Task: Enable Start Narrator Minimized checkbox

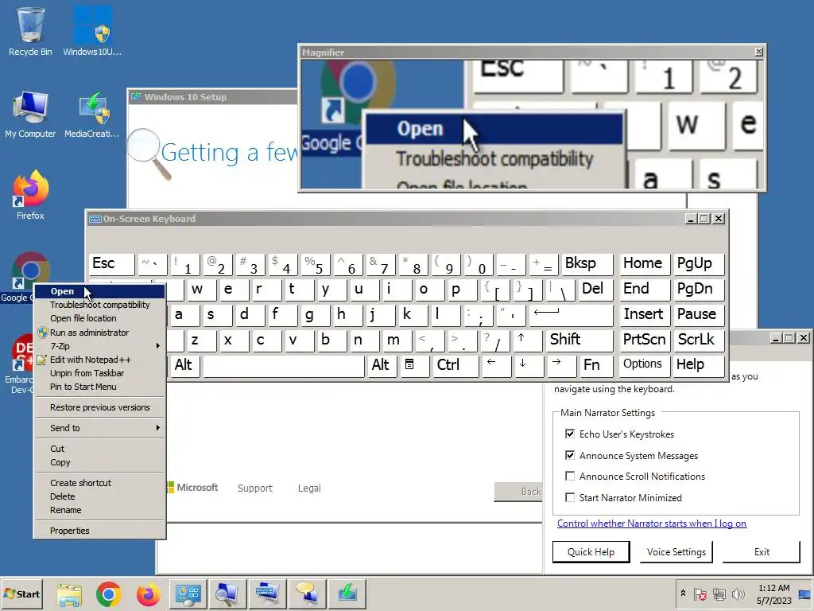Action: [570, 497]
